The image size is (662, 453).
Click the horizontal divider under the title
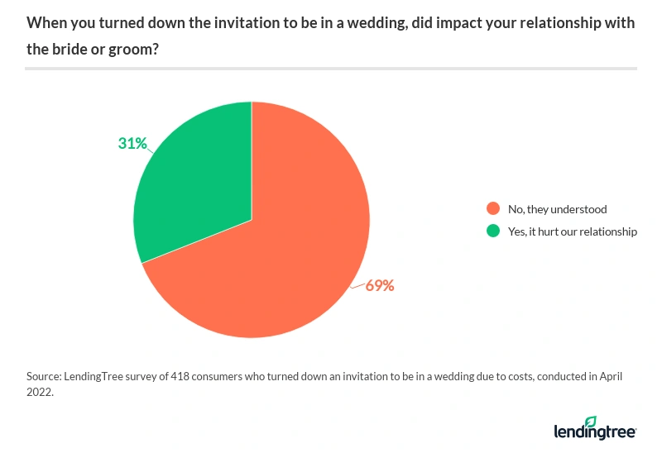click(x=331, y=69)
